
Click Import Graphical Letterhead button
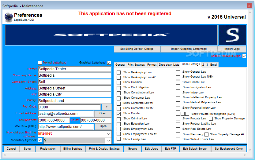[189, 49]
